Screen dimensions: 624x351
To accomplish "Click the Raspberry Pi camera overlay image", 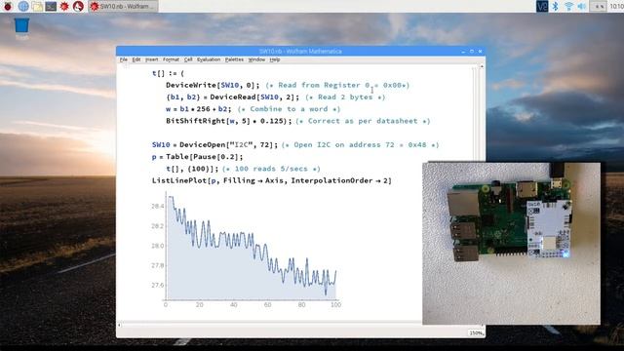I will click(511, 243).
